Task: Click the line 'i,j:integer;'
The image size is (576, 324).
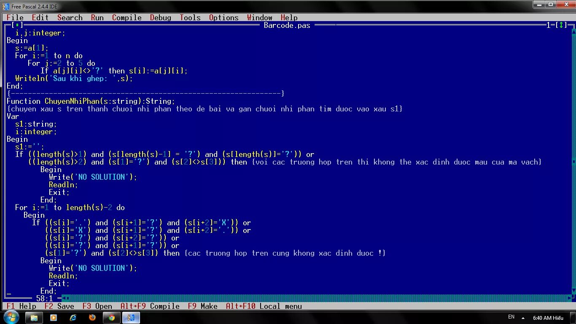Action: pyautogui.click(x=40, y=33)
